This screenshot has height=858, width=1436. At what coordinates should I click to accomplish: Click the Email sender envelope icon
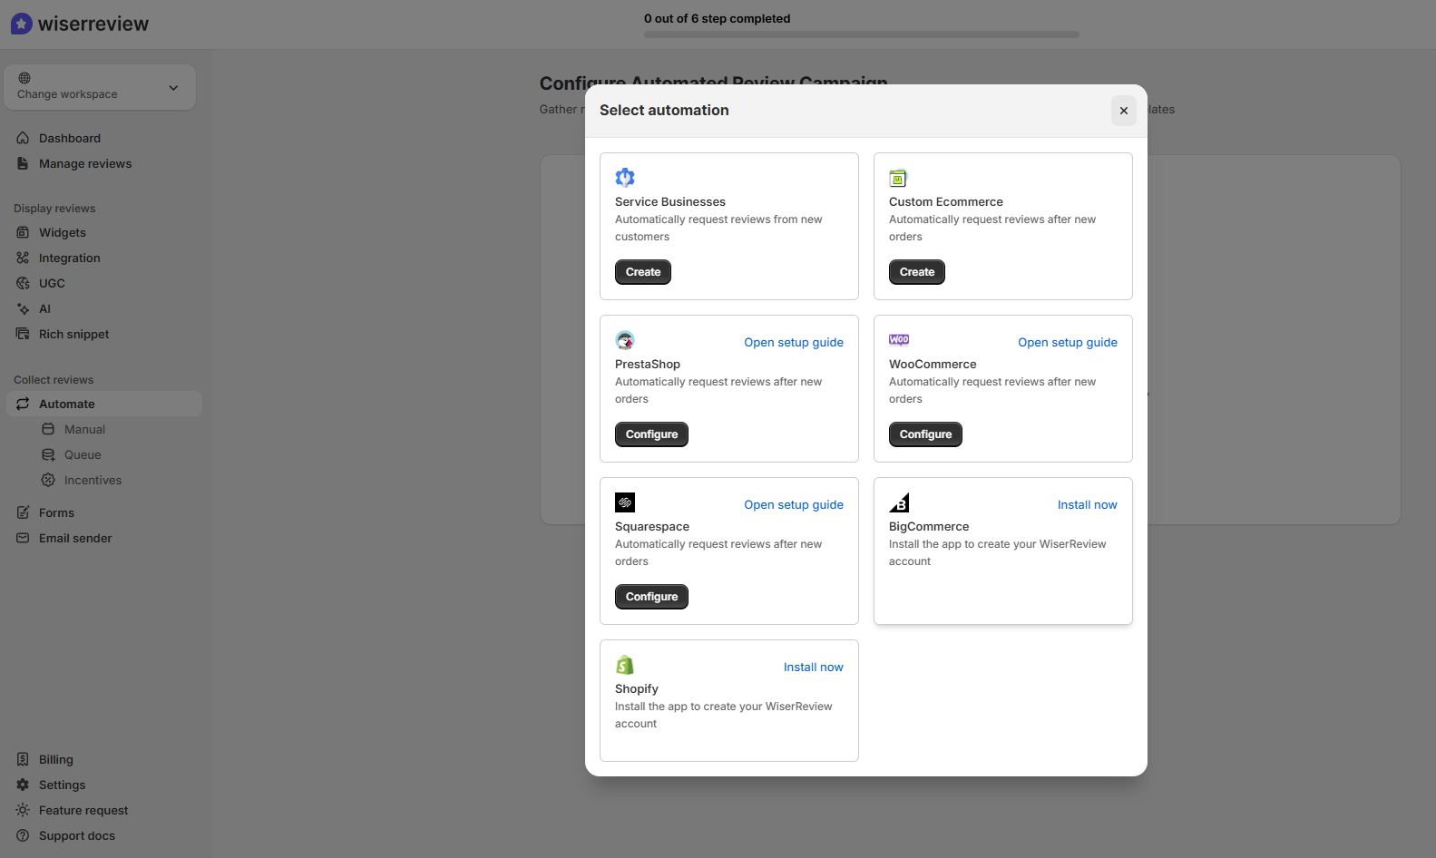point(23,538)
